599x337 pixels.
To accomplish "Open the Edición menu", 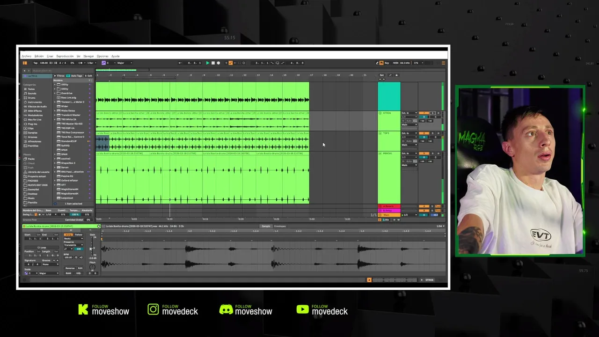I will tap(39, 56).
